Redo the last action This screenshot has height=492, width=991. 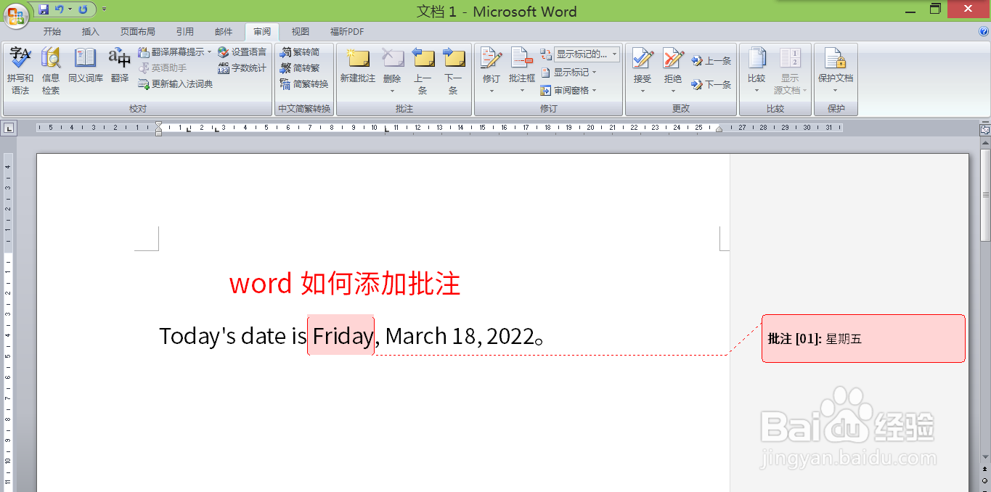[x=83, y=9]
